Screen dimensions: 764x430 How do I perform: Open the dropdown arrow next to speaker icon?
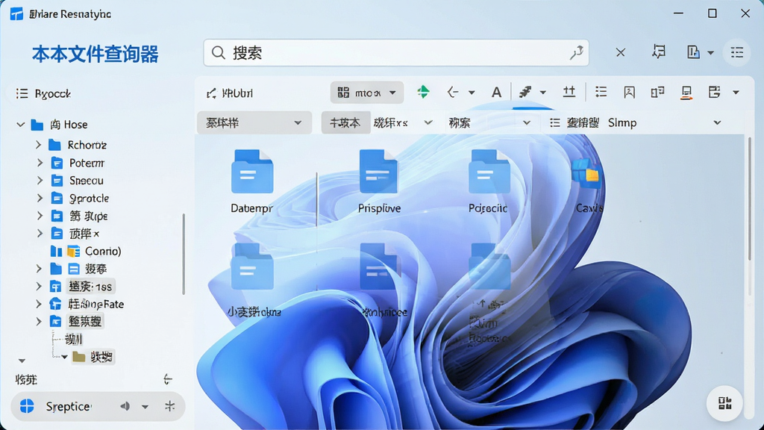click(x=145, y=407)
